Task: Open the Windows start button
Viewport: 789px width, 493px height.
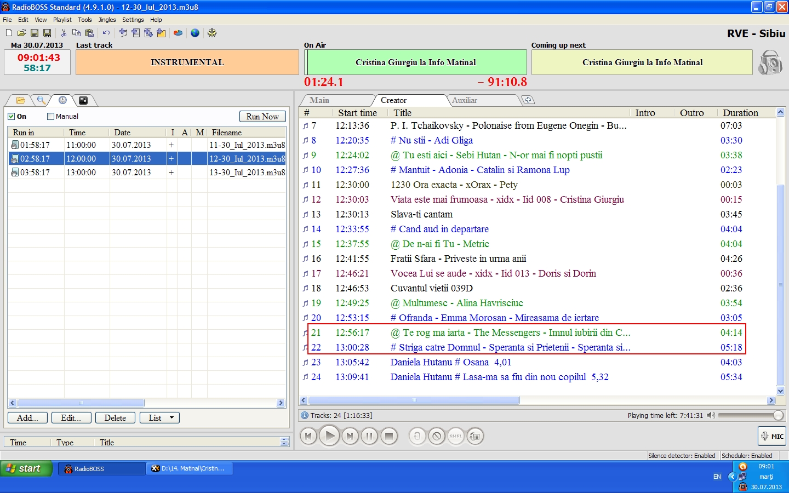Action: pyautogui.click(x=26, y=468)
